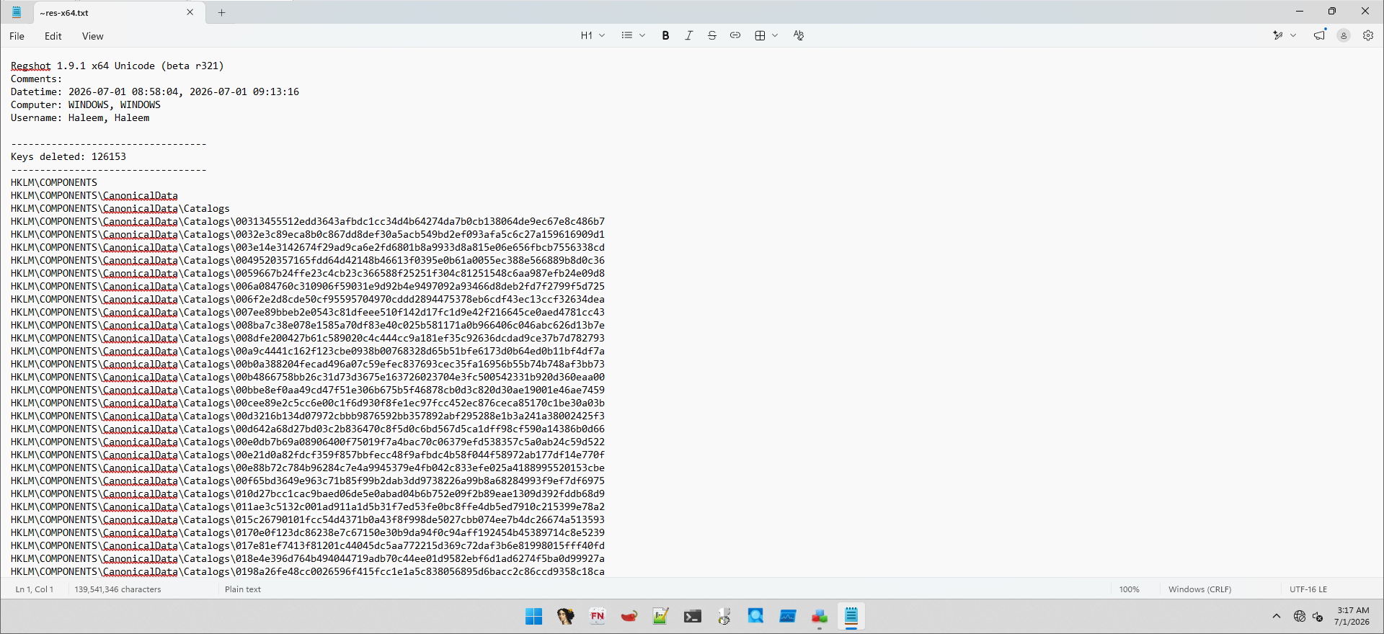Viewport: 1384px width, 634px height.
Task: Apply strikethrough formatting
Action: 711,35
